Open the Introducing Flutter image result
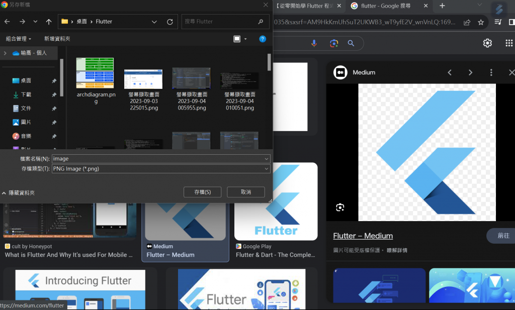 (80, 289)
